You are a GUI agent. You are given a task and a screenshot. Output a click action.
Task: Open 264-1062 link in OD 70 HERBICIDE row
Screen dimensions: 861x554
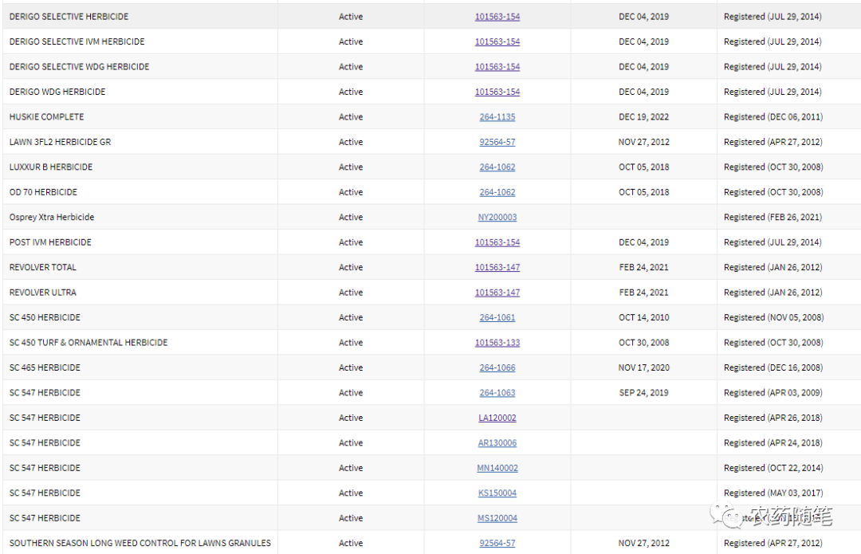tap(497, 192)
